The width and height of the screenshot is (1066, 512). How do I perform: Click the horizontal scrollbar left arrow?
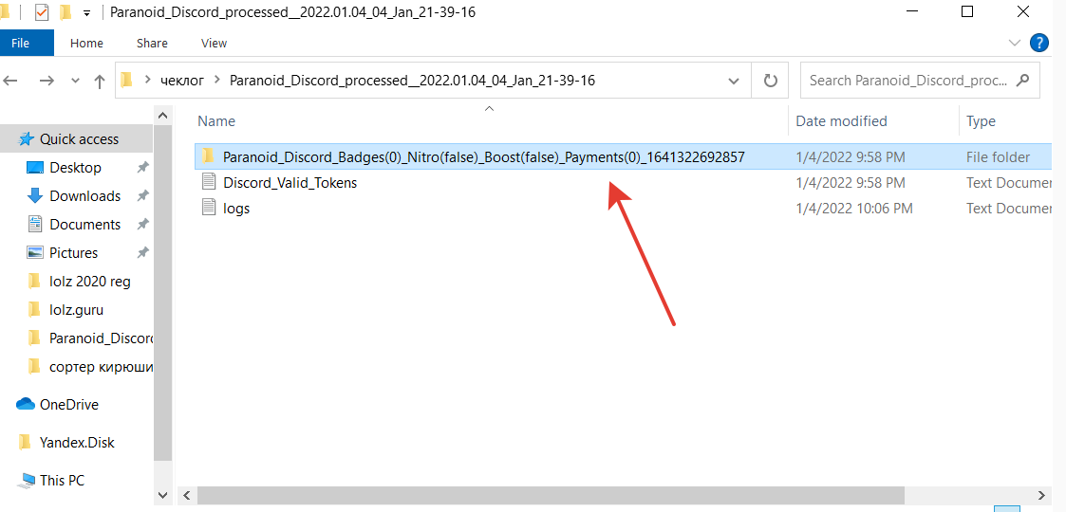pyautogui.click(x=185, y=495)
